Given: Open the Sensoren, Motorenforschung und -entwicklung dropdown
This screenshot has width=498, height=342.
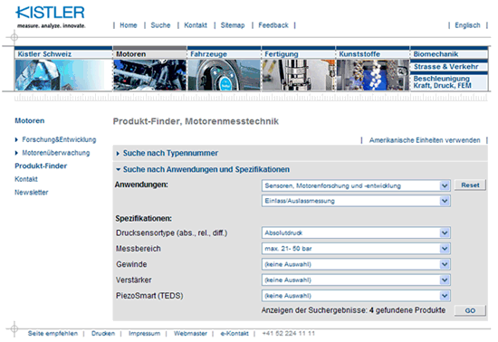Looking at the screenshot, I should (x=356, y=185).
